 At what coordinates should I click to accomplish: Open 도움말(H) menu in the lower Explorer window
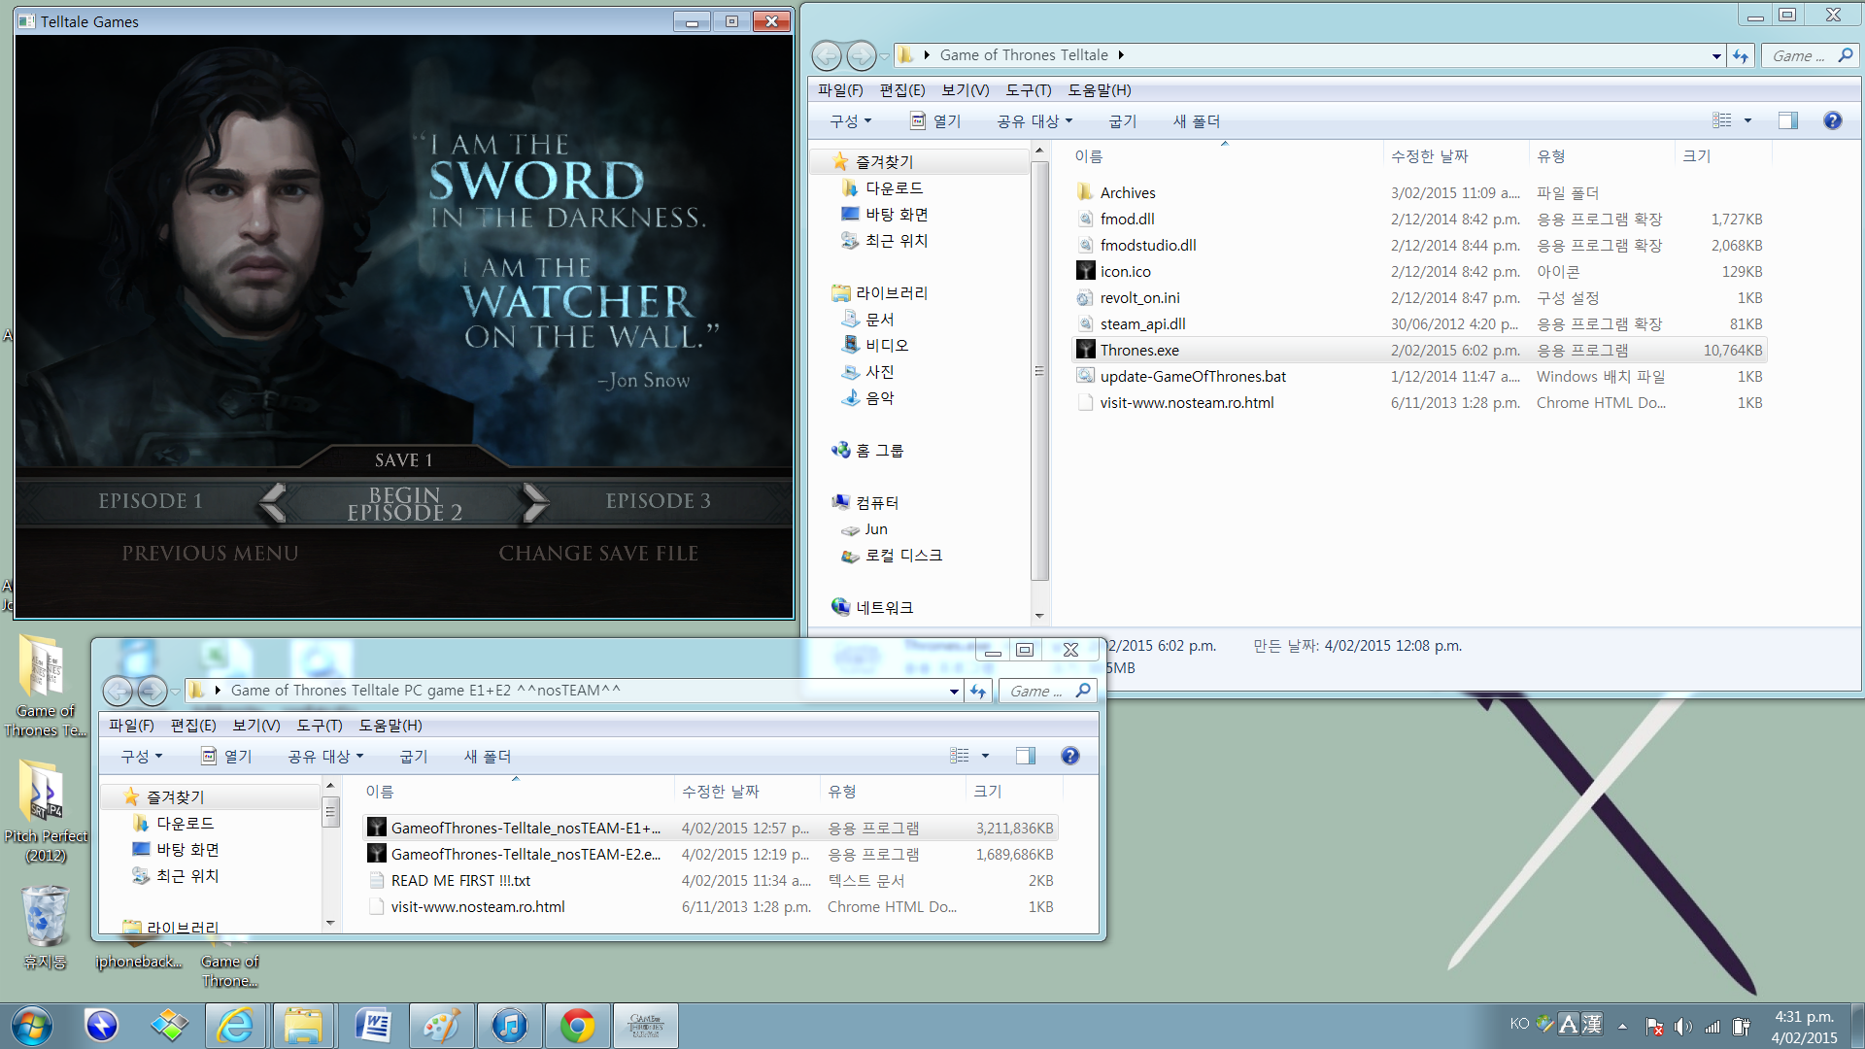click(390, 725)
